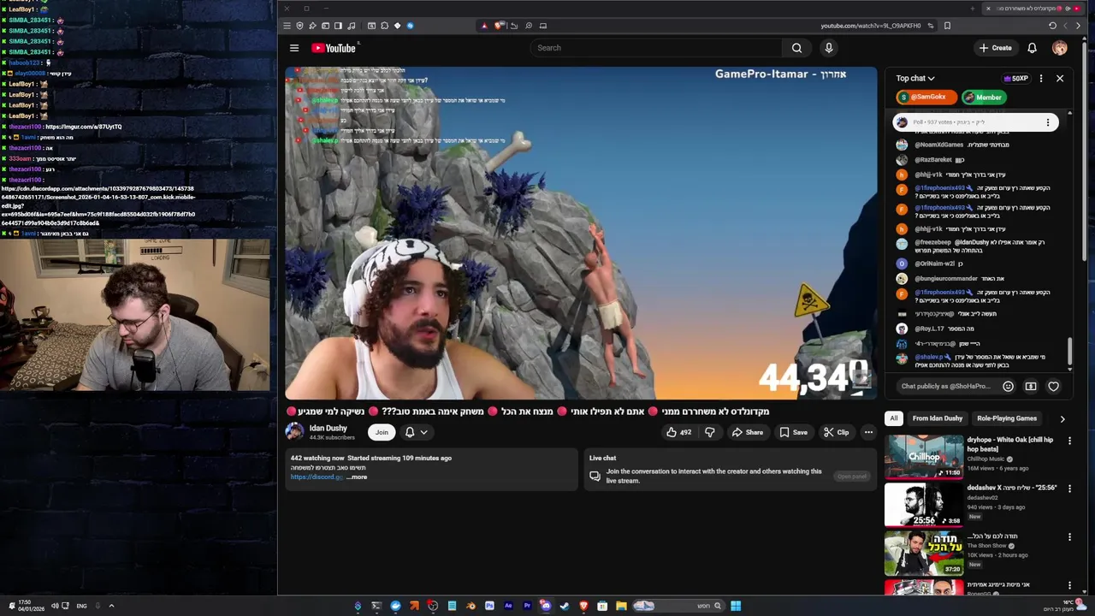The image size is (1095, 616).
Task: Show hidden system tray icons
Action: click(111, 606)
